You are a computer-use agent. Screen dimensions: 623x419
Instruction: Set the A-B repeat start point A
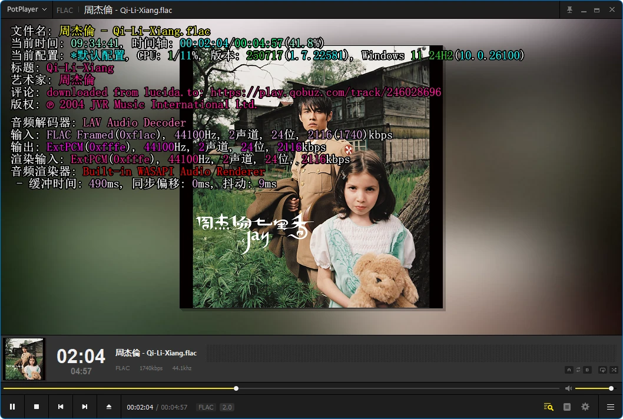pos(569,370)
